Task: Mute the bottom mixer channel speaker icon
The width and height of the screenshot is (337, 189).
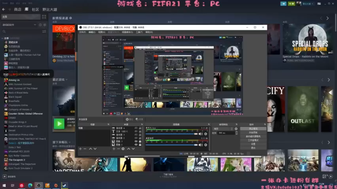Action: 201,145
